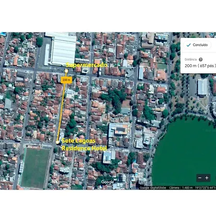Image resolution: width=216 pixels, height=216 pixels.
Task: Click the large white supermarket roof
Action: [63, 49]
